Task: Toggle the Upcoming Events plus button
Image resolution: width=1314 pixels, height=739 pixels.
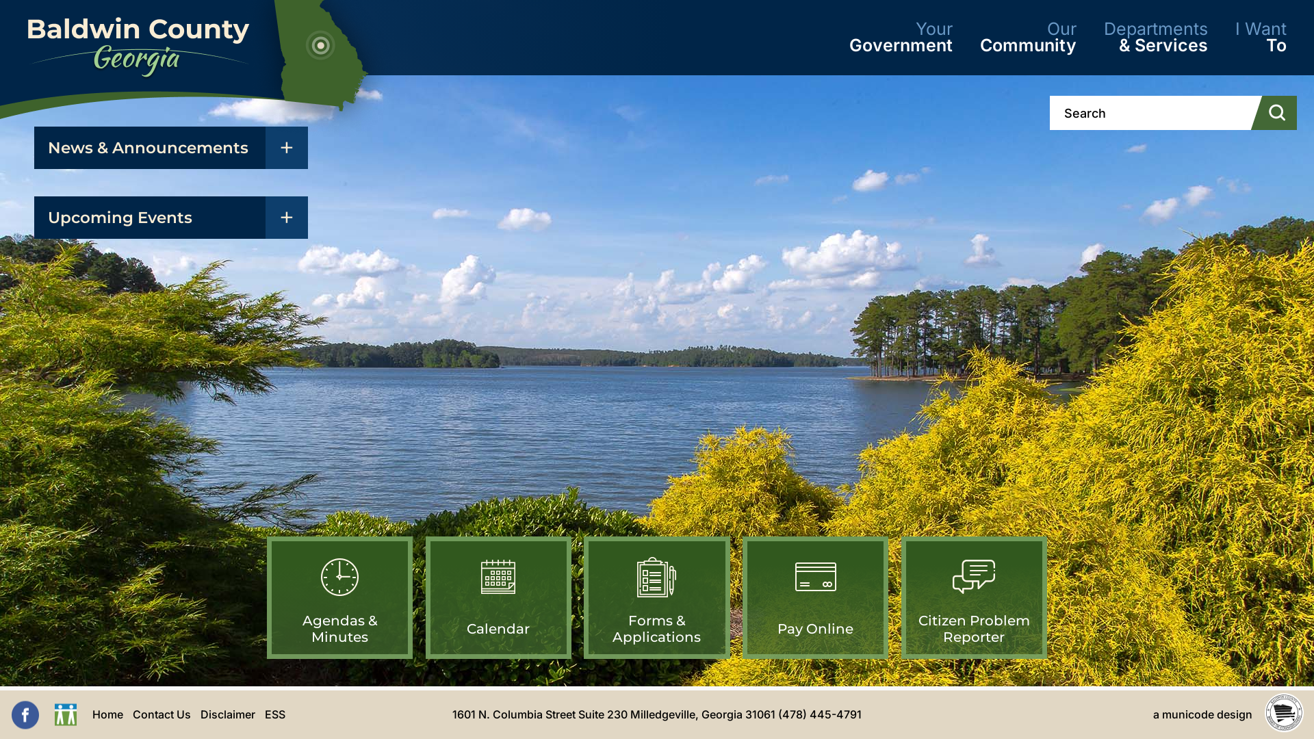Action: pyautogui.click(x=286, y=218)
